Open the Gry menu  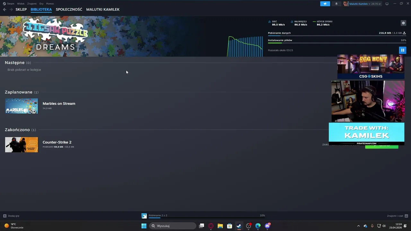point(41,4)
